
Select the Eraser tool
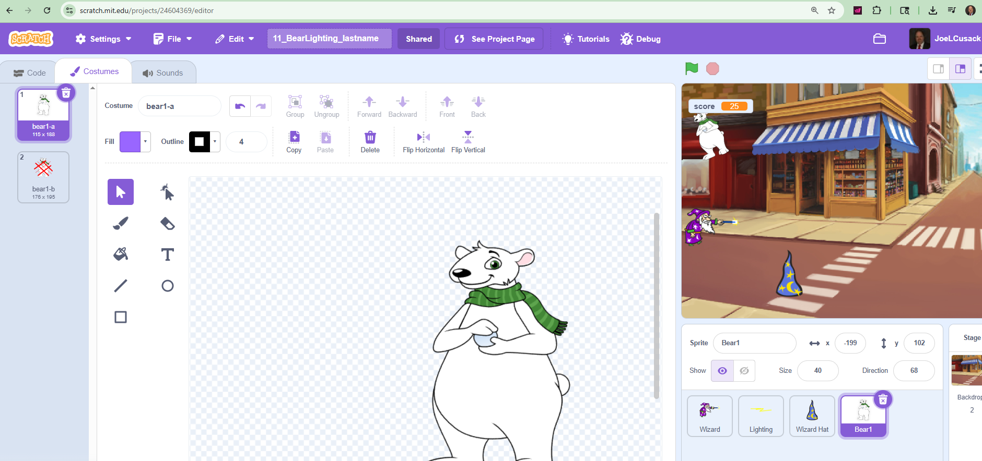click(x=167, y=223)
